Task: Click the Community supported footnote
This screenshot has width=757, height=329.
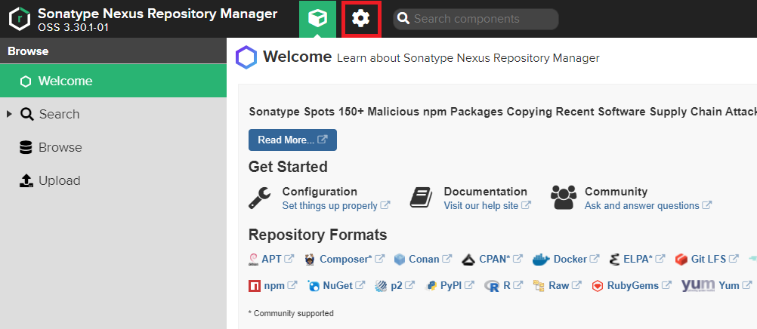Action: 291,313
